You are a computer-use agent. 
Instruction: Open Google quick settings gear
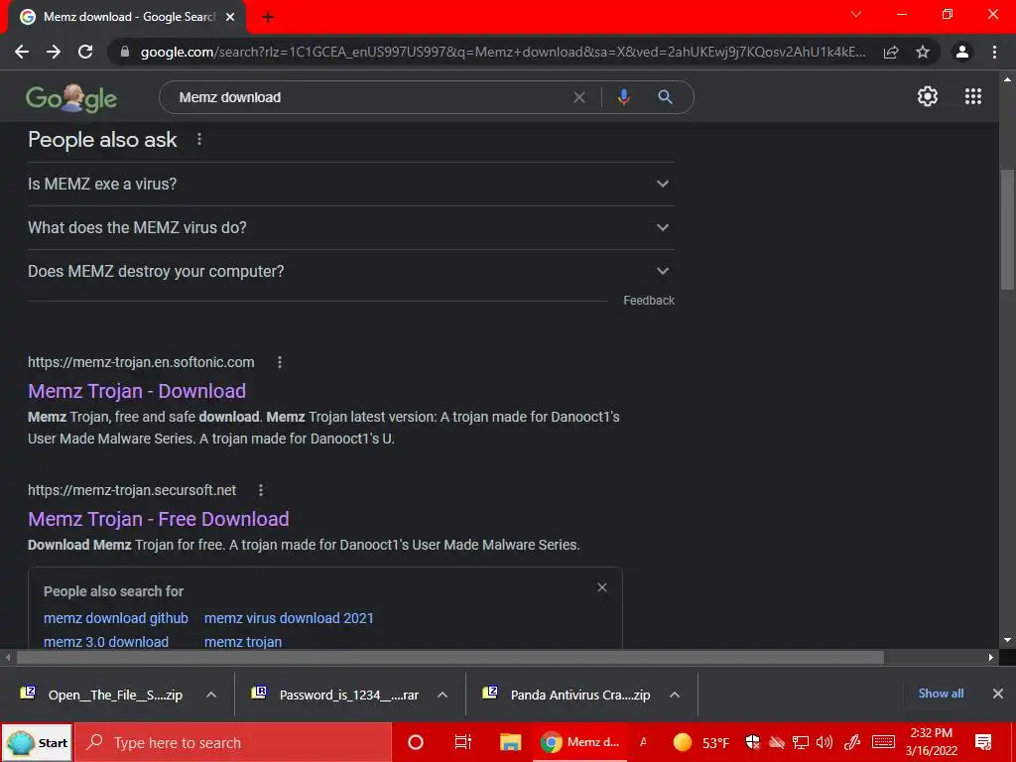[x=928, y=96]
